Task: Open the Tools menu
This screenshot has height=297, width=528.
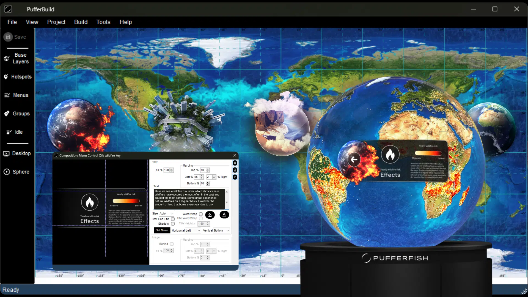Action: pyautogui.click(x=103, y=22)
